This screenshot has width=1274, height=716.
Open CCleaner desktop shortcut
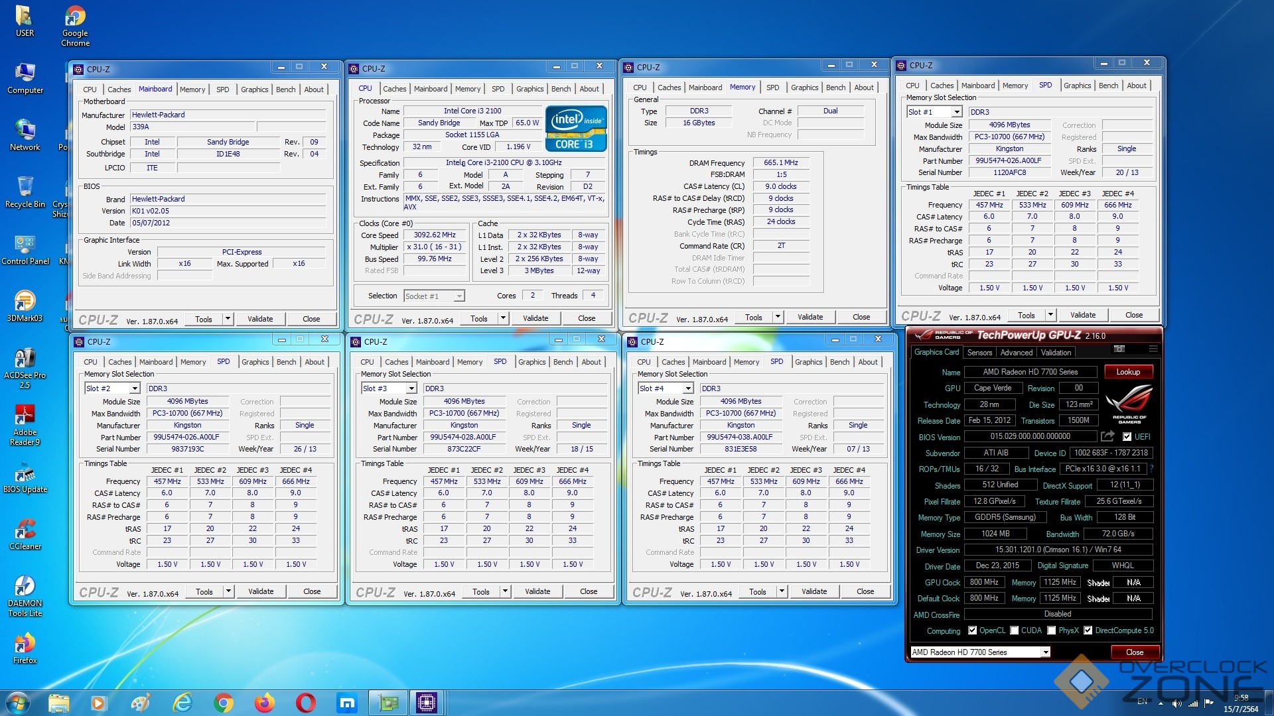(25, 530)
